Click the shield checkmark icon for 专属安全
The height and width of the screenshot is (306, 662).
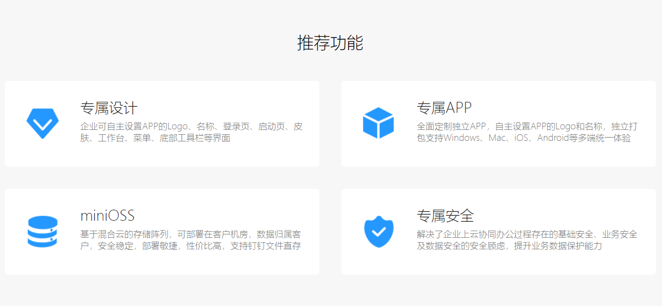pyautogui.click(x=378, y=231)
